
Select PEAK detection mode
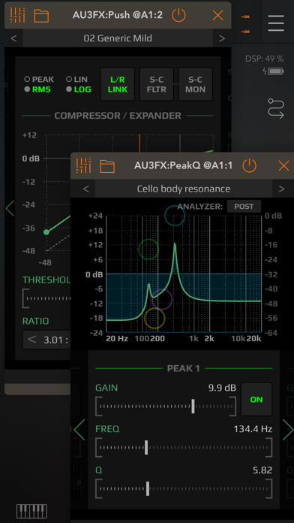[x=39, y=80]
